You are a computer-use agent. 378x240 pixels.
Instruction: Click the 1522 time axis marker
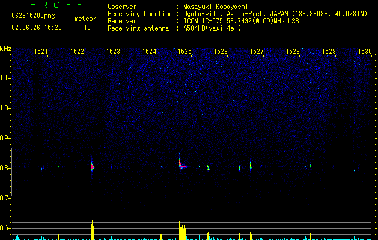[x=77, y=52]
